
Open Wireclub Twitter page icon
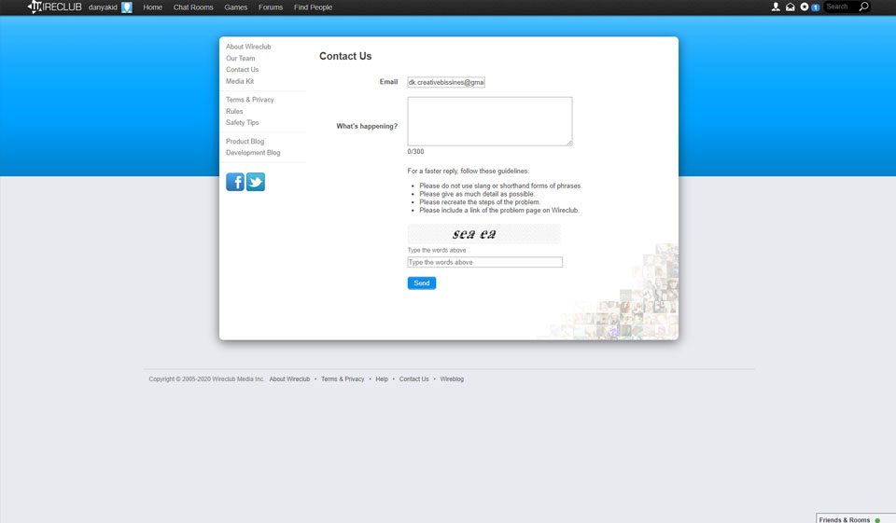tap(256, 182)
